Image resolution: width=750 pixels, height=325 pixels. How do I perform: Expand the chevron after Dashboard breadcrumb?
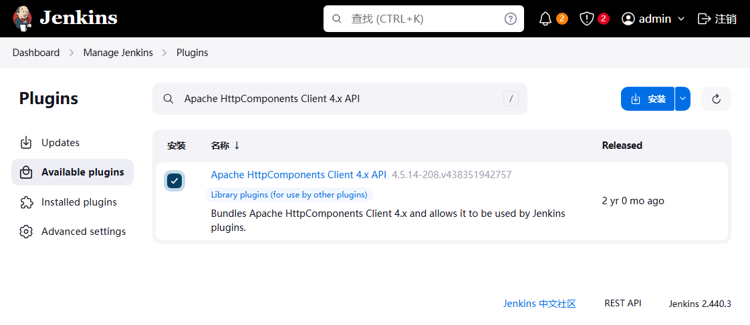(x=72, y=53)
